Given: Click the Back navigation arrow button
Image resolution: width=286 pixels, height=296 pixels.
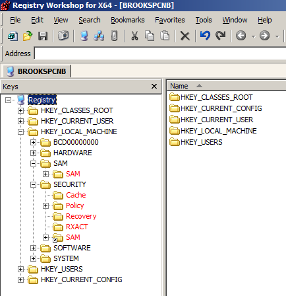Looking at the screenshot, I should 241,36.
